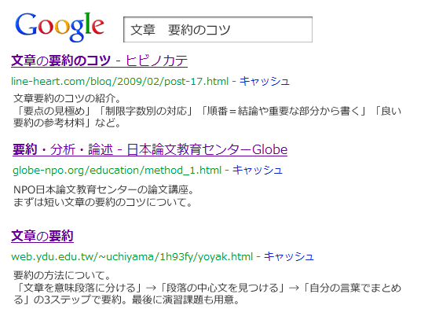Open cached copy of globe-npo.org result
This screenshot has height=316, width=428.
pos(258,170)
